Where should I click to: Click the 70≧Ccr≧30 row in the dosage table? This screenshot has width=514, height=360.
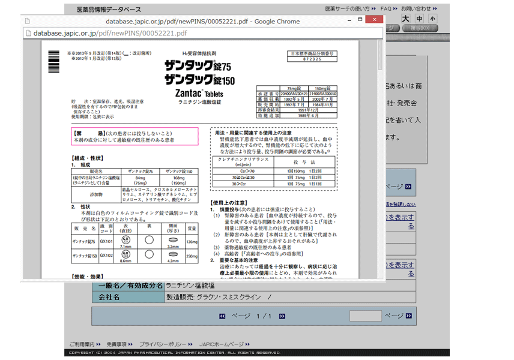pyautogui.click(x=274, y=178)
